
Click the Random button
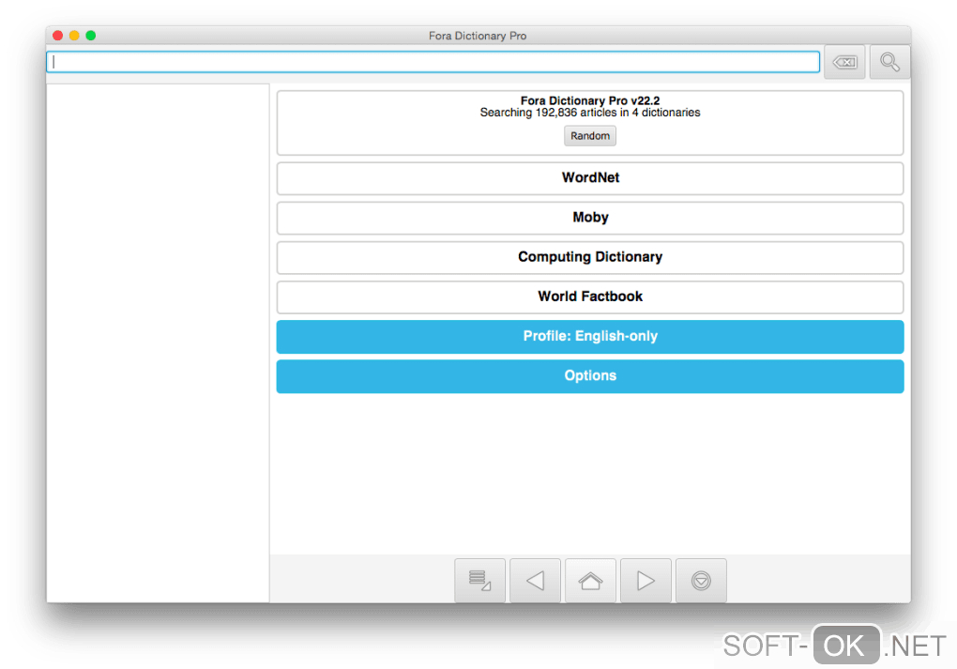pos(590,135)
